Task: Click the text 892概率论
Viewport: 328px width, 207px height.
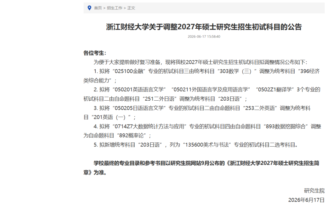Action: [x=132, y=136]
